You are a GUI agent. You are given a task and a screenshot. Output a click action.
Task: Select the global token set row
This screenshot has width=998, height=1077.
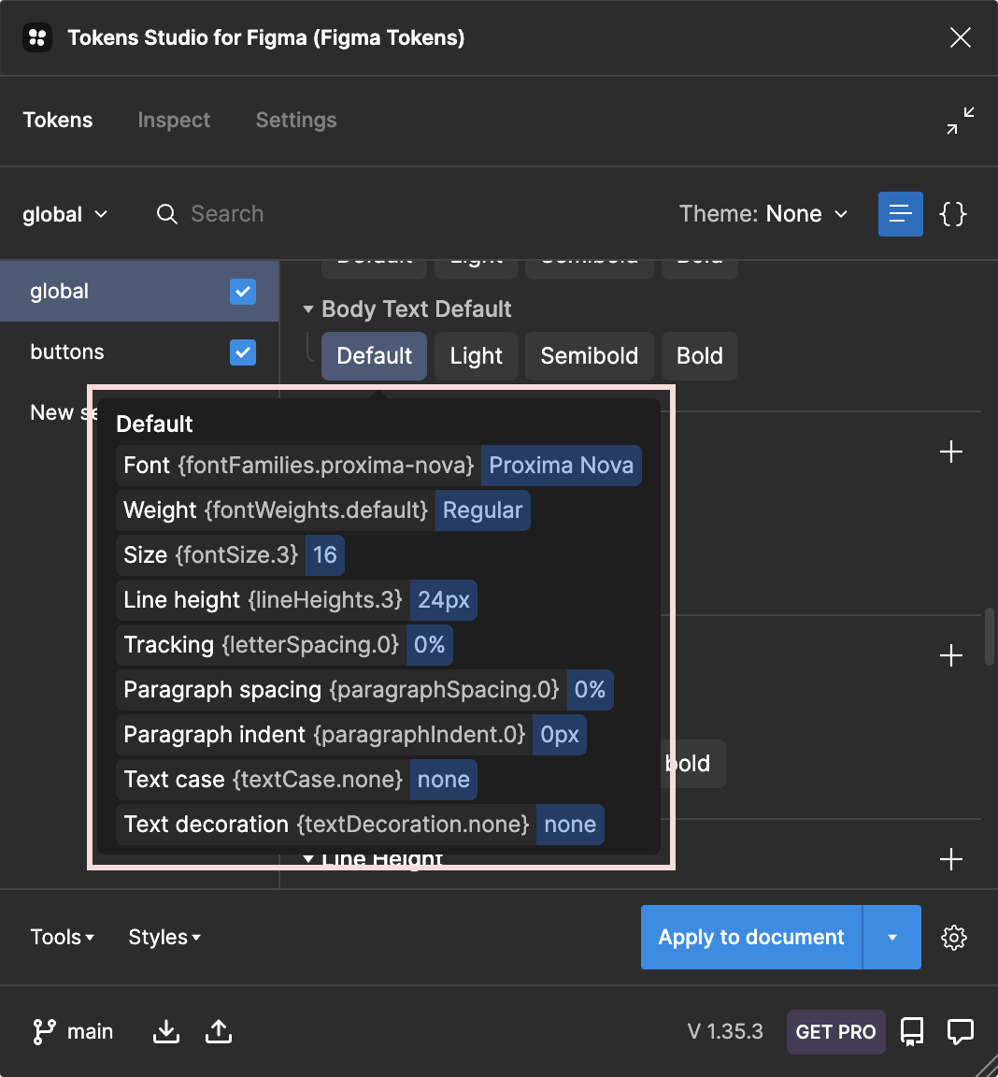139,292
